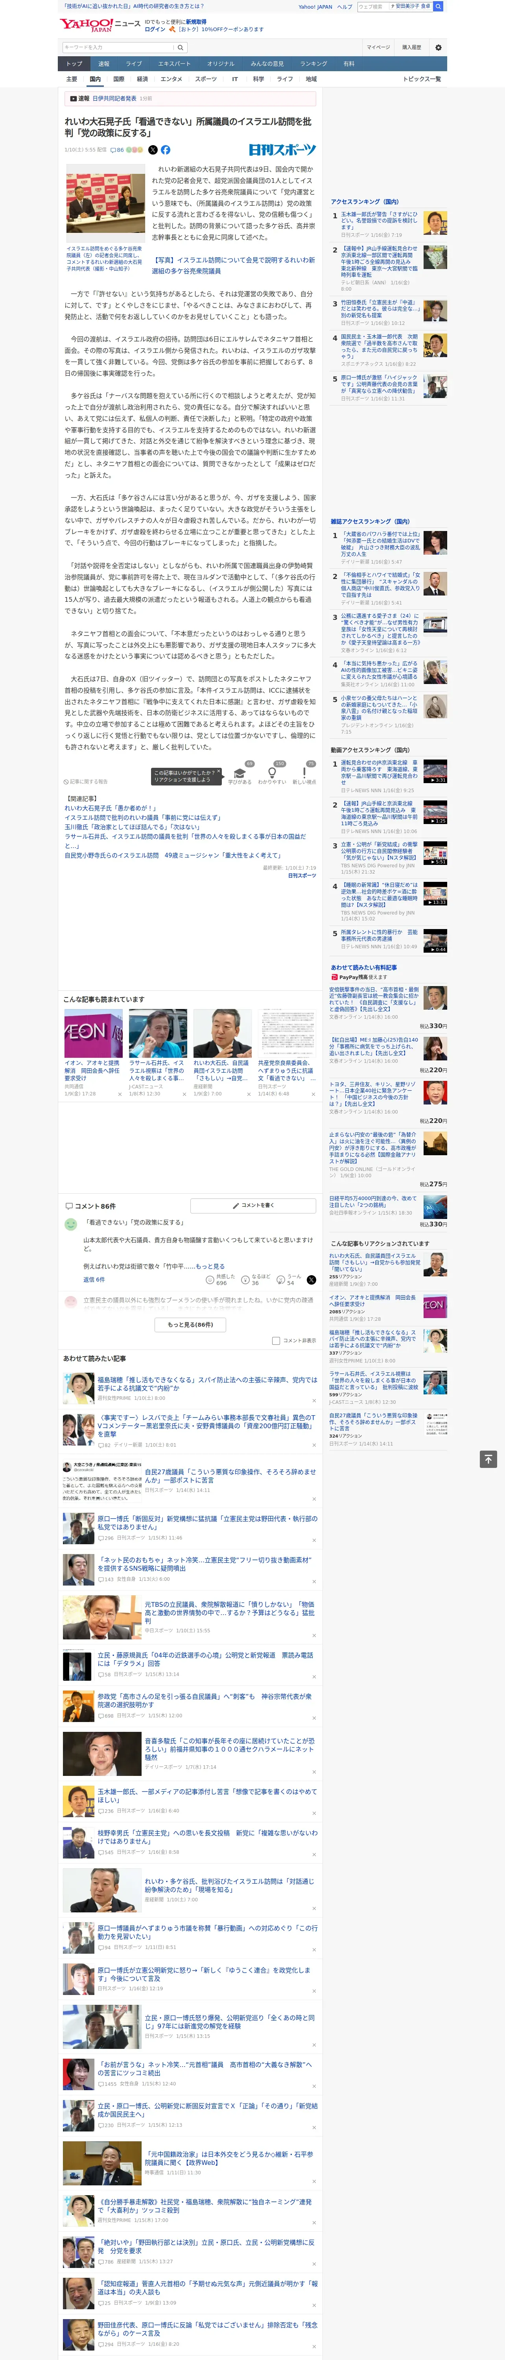Click the ログイン link in the header
The height and width of the screenshot is (2360, 505).
click(155, 29)
